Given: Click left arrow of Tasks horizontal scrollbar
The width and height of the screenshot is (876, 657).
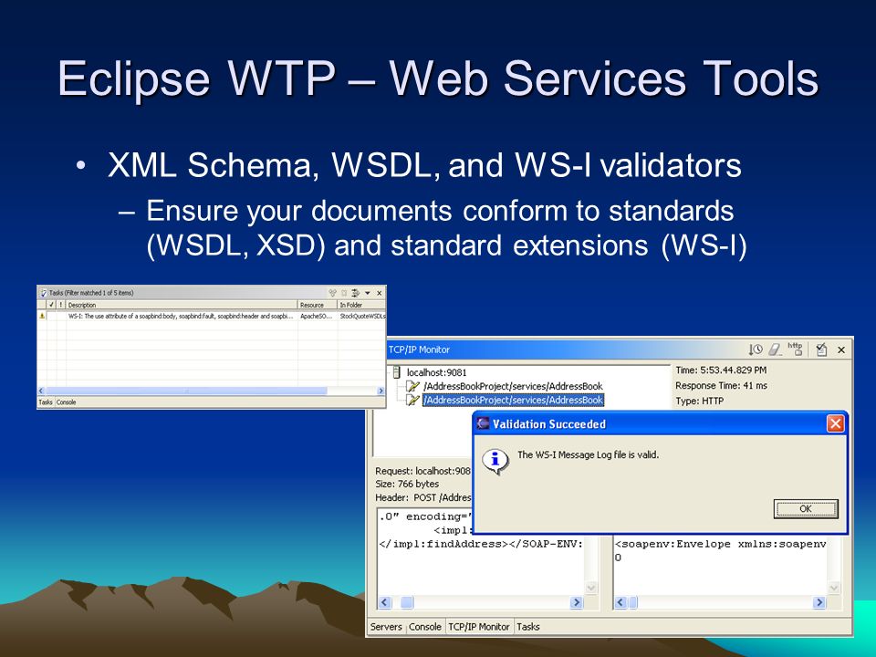Looking at the screenshot, I should tap(41, 391).
